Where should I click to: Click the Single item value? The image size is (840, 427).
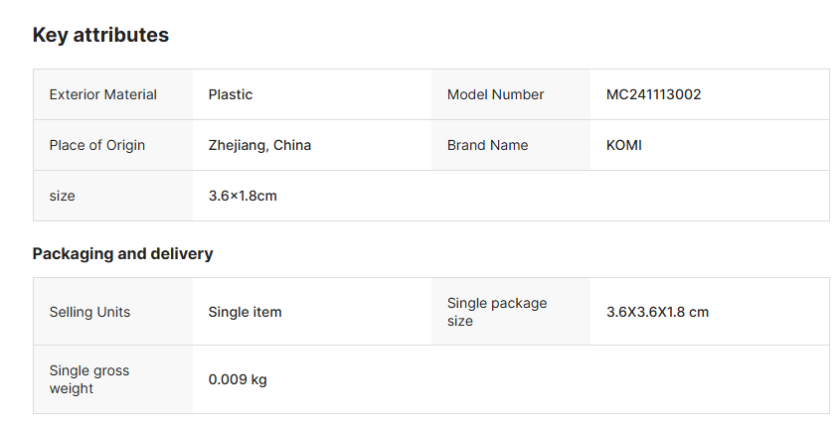coord(245,312)
